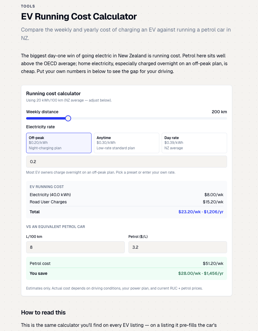Click the TOOLS breadcrumb label

coord(28,6)
